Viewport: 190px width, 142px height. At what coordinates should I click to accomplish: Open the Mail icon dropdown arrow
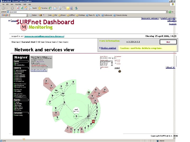(57, 8)
